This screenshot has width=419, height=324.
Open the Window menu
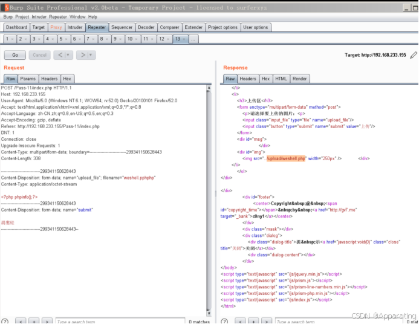(77, 17)
